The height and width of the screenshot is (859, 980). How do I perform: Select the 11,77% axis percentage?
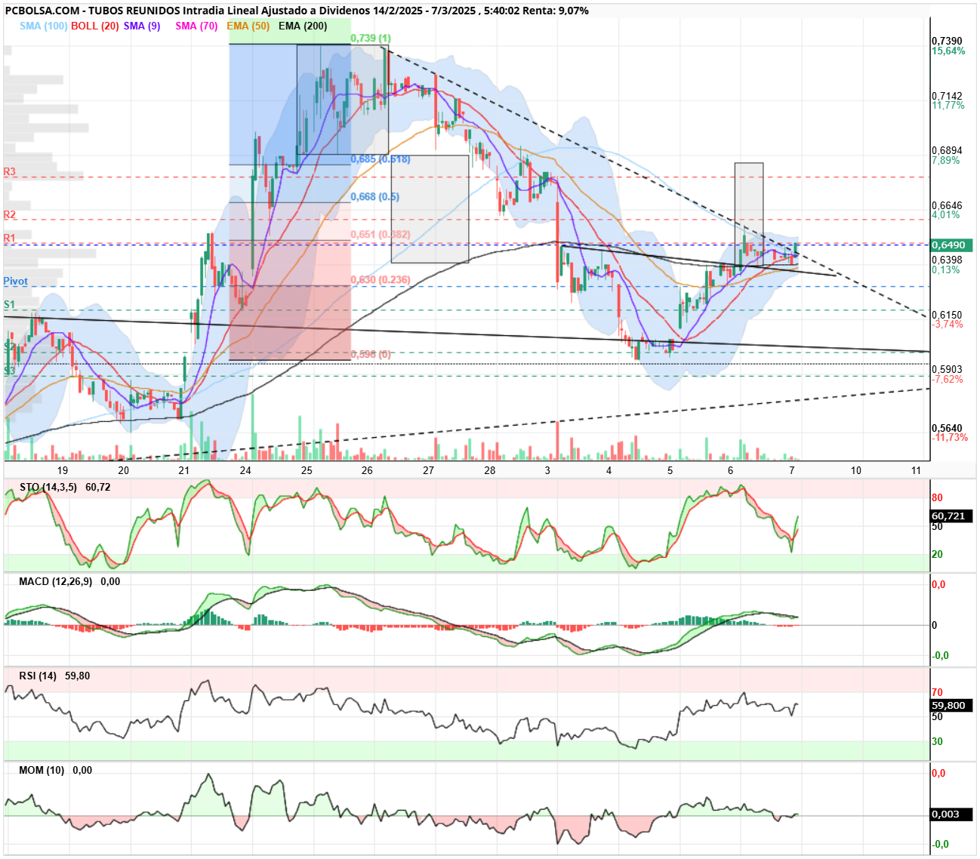pos(948,106)
